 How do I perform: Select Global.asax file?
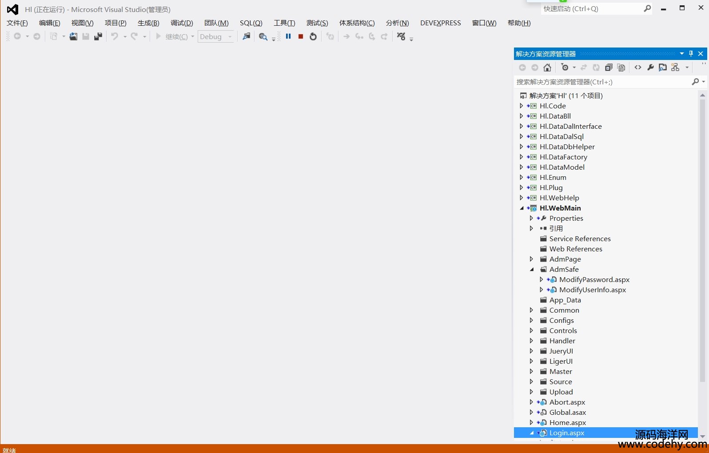point(568,412)
